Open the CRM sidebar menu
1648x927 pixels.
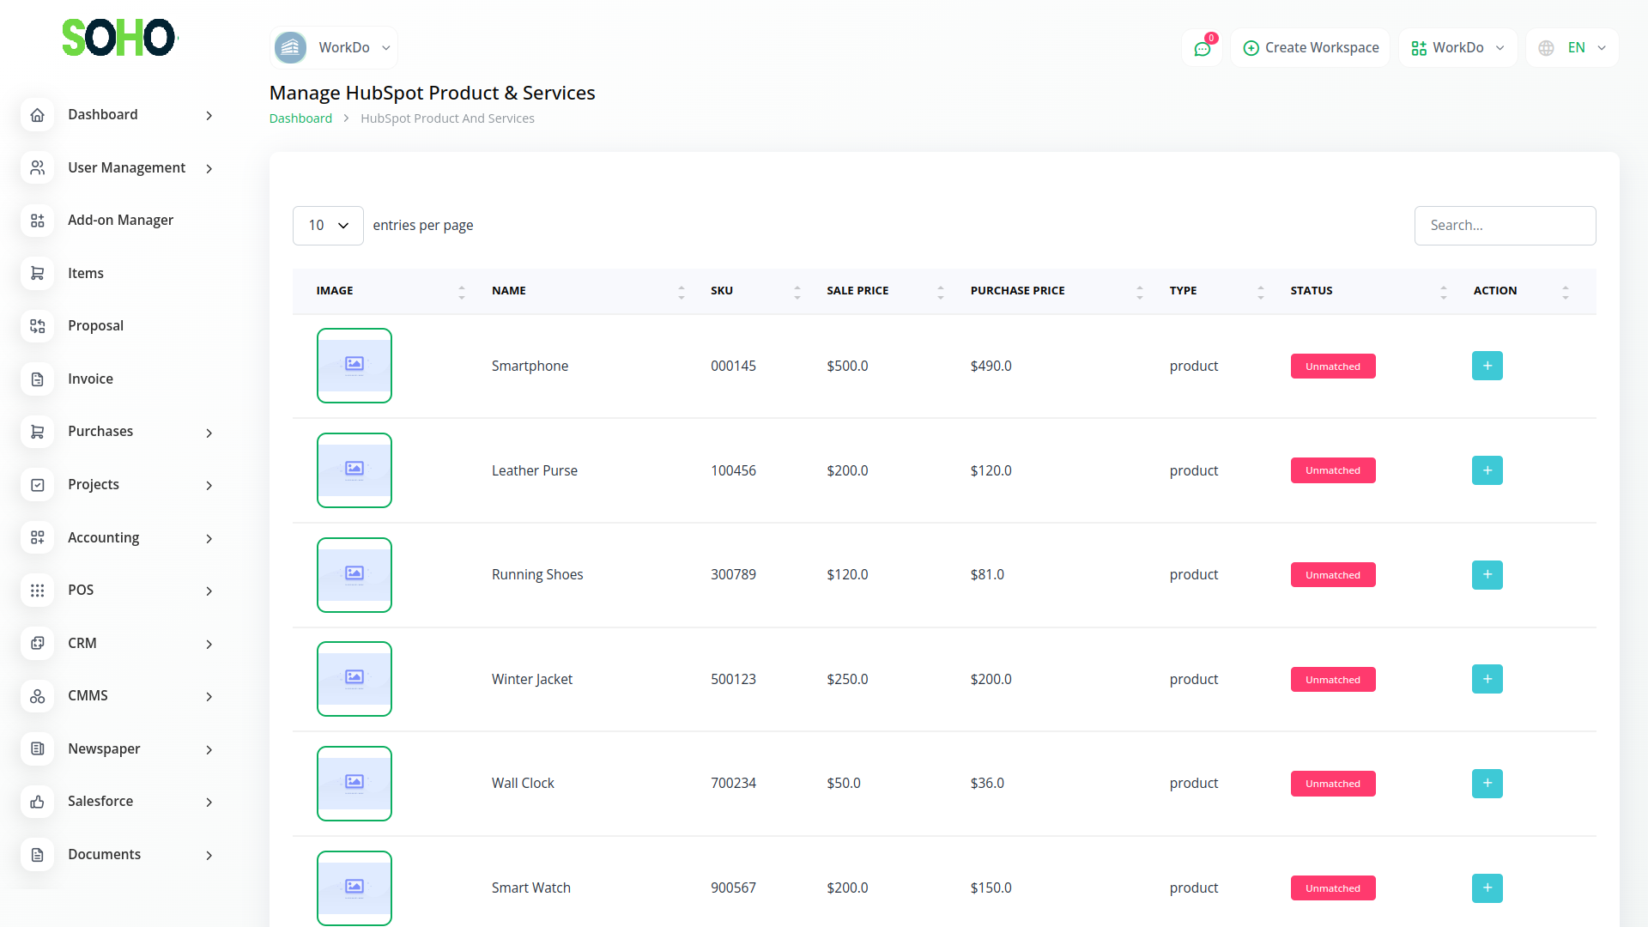82,643
